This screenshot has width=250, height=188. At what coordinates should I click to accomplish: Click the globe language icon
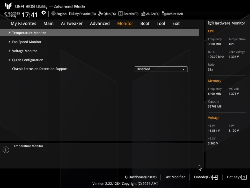pos(53,13)
